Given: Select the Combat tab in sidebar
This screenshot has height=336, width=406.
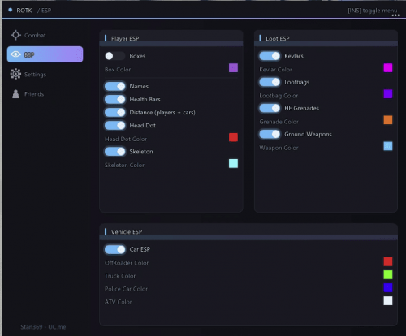Looking at the screenshot, I should (45, 35).
